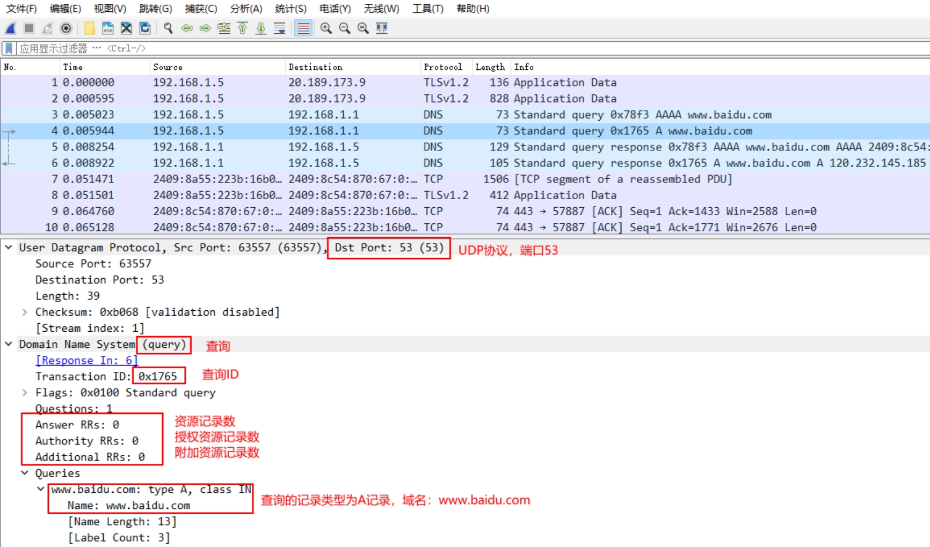Select packet 8 with length 412
Image resolution: width=930 pixels, height=547 pixels.
465,195
